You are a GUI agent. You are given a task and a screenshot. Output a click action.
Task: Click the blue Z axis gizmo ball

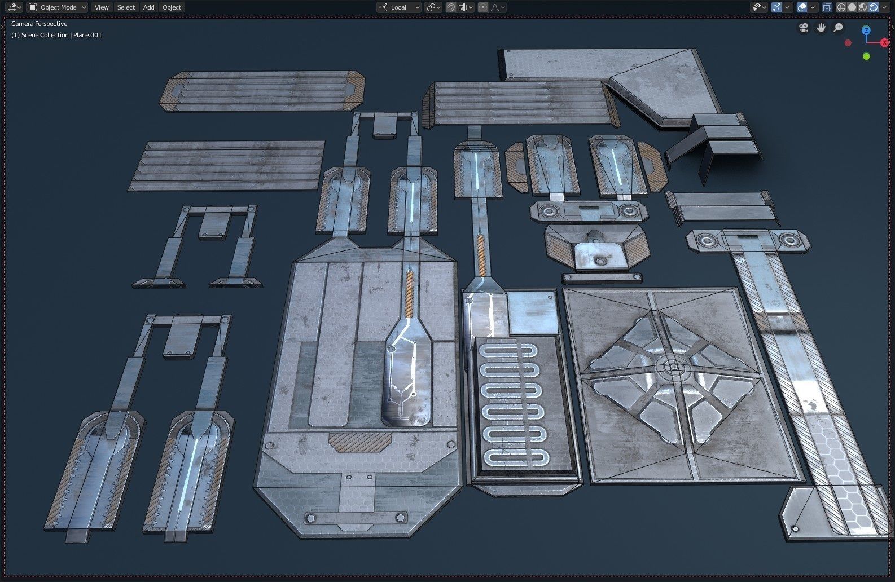[x=866, y=30]
